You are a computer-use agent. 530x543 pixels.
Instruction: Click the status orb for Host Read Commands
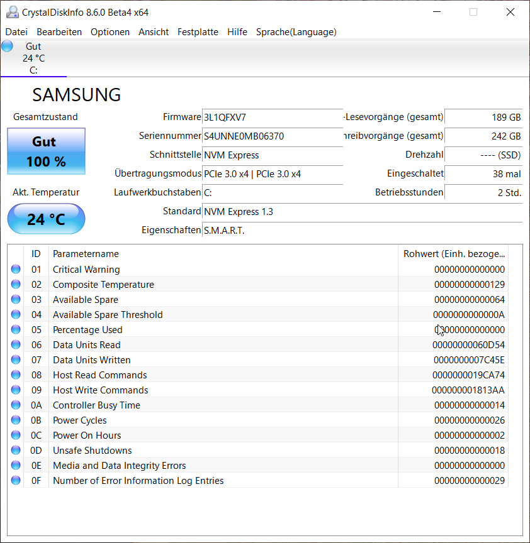[x=16, y=375]
